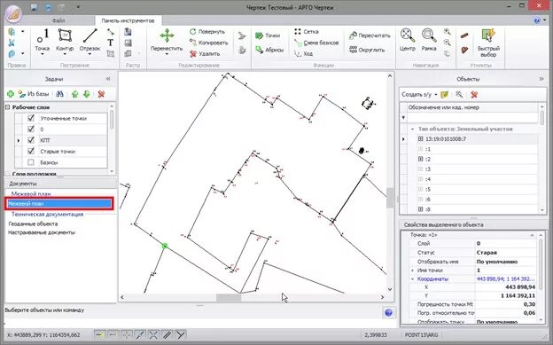Collapse the Координаты property group
Viewport: 553px width, 345px height.
412,279
